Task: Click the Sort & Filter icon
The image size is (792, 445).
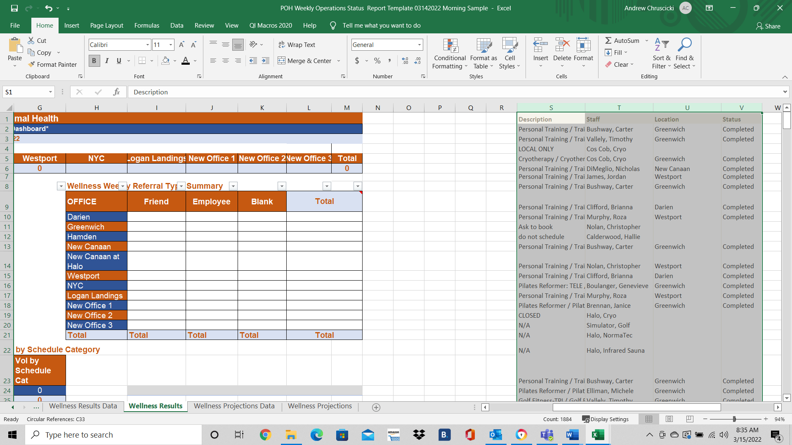Action: tap(661, 45)
